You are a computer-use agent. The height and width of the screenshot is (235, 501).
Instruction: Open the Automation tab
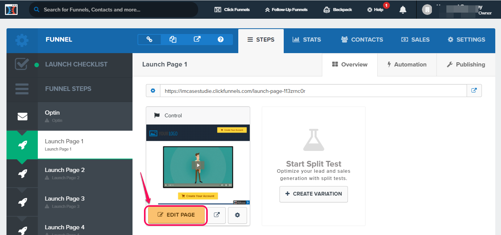point(407,65)
